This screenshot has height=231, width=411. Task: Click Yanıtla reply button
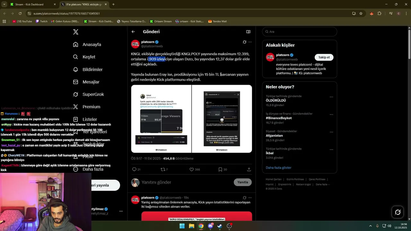[243, 182]
